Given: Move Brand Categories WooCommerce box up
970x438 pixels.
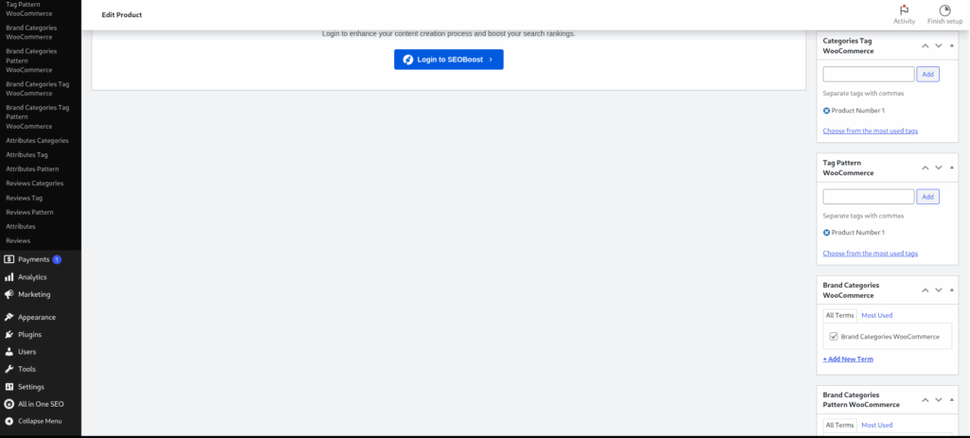Looking at the screenshot, I should click(x=925, y=290).
